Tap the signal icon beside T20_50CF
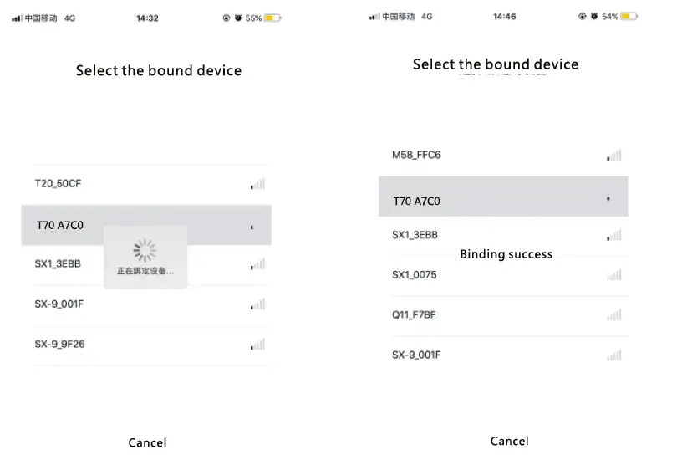677x475 pixels. click(x=257, y=184)
